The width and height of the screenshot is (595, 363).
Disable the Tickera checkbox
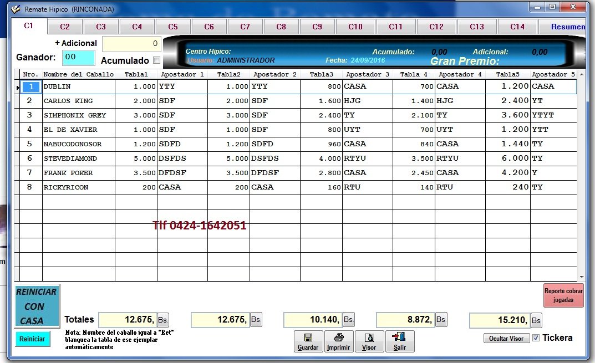click(x=536, y=338)
